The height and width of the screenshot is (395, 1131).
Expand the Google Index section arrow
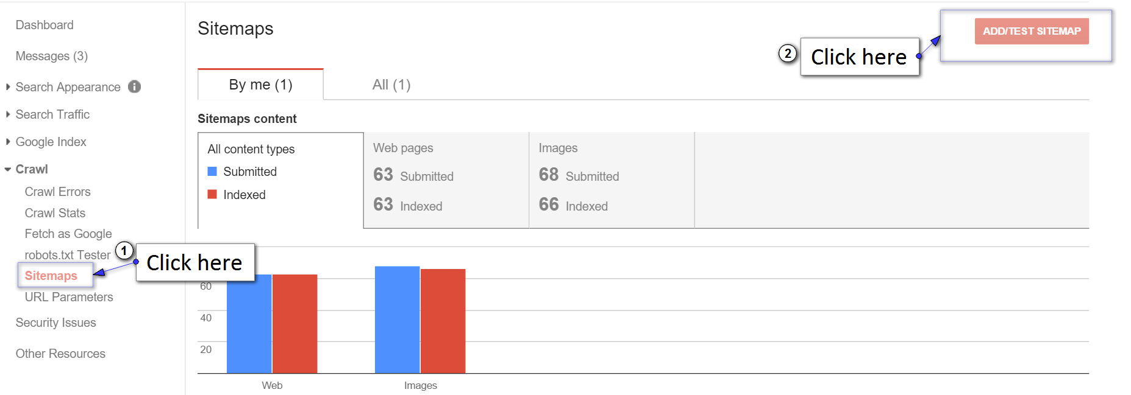pos(8,142)
